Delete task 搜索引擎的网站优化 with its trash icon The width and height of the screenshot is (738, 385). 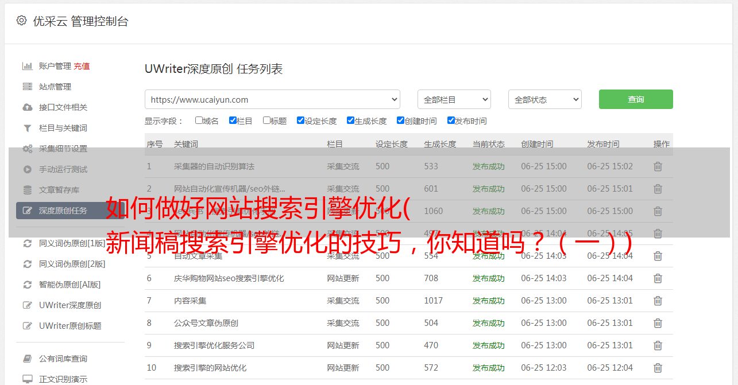[658, 368]
